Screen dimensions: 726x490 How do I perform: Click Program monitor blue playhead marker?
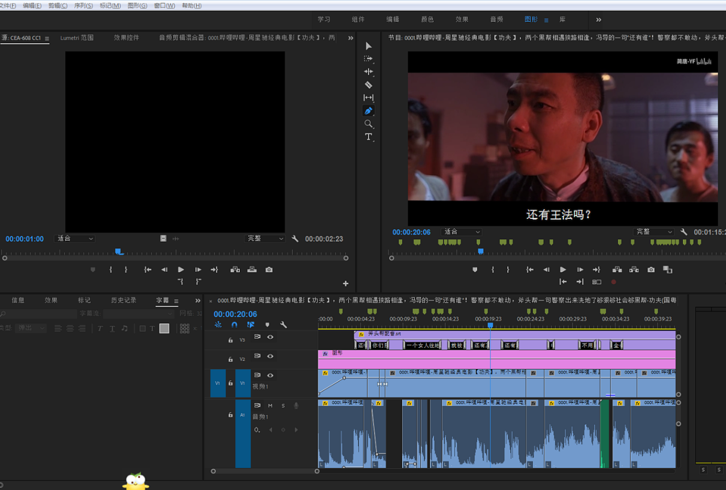click(480, 251)
